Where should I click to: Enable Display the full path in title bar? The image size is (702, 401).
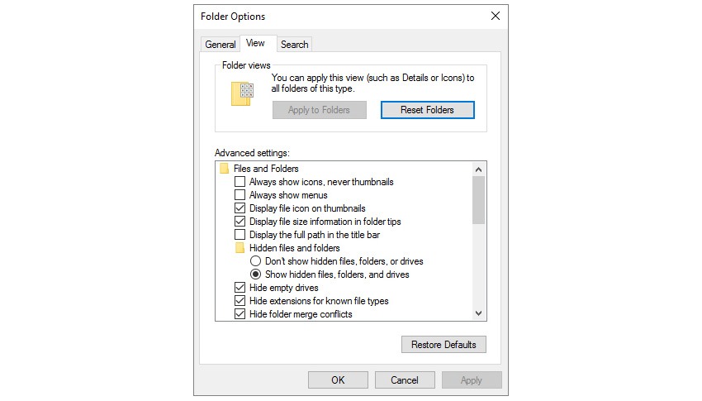coord(240,235)
